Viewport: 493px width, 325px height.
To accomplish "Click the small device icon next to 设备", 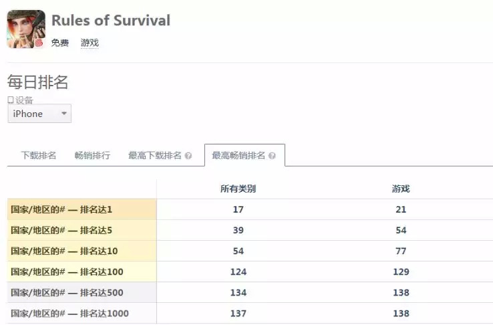I will click(11, 100).
